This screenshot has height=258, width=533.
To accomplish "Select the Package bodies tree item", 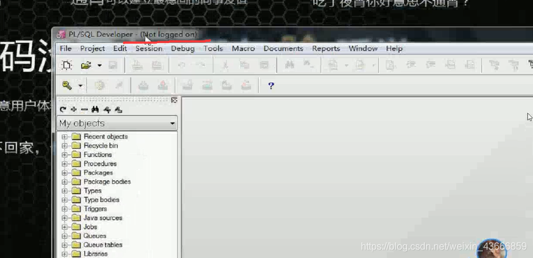I will tap(107, 182).
